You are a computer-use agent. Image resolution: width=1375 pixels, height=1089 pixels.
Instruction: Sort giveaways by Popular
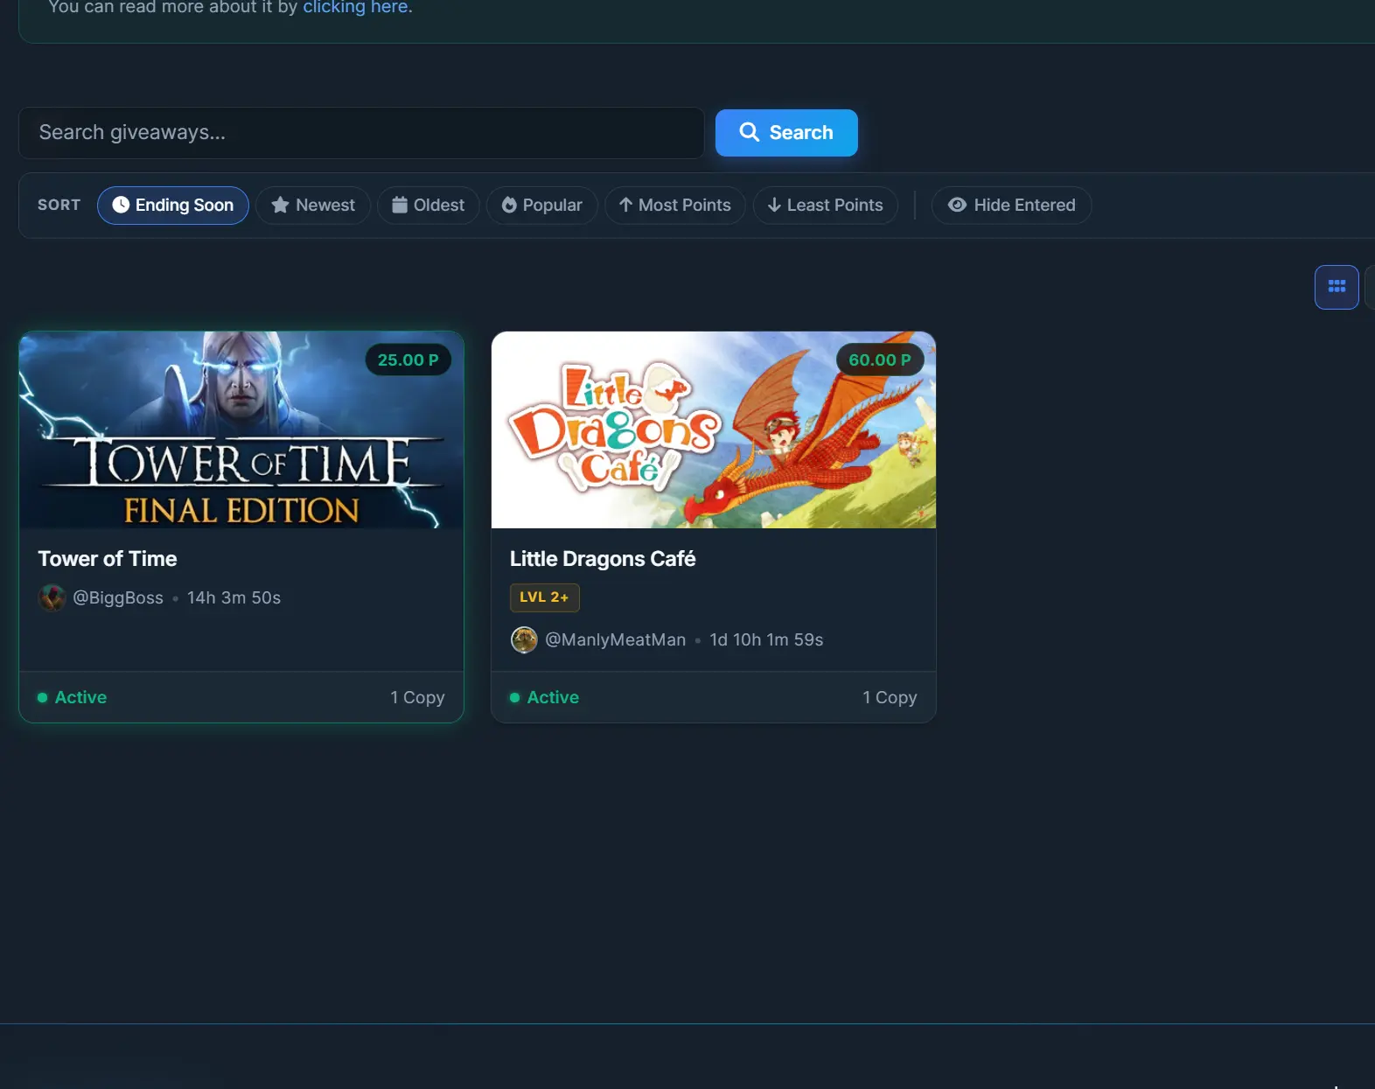click(542, 205)
